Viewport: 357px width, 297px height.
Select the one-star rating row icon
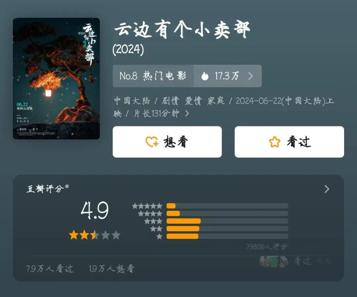coord(159,237)
